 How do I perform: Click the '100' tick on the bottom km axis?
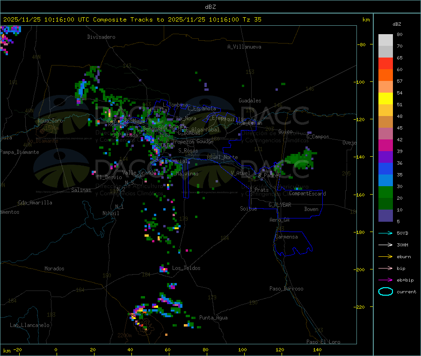tap(242, 349)
